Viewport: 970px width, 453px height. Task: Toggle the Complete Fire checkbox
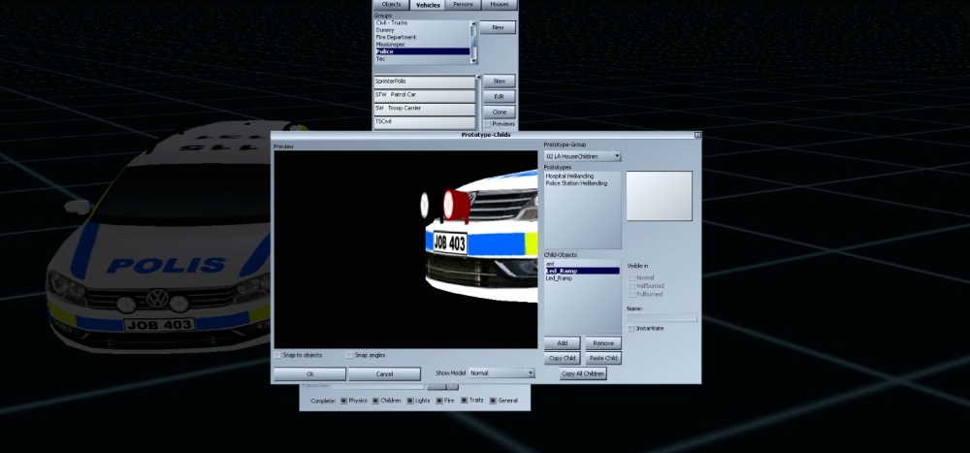pos(439,401)
